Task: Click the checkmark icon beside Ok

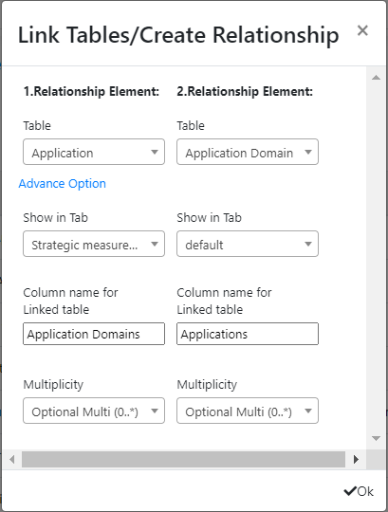Action: point(350,491)
